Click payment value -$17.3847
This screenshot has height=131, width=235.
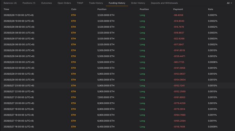[179, 45]
